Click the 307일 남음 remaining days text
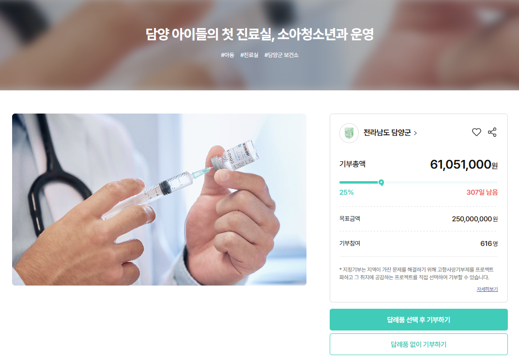 (482, 192)
